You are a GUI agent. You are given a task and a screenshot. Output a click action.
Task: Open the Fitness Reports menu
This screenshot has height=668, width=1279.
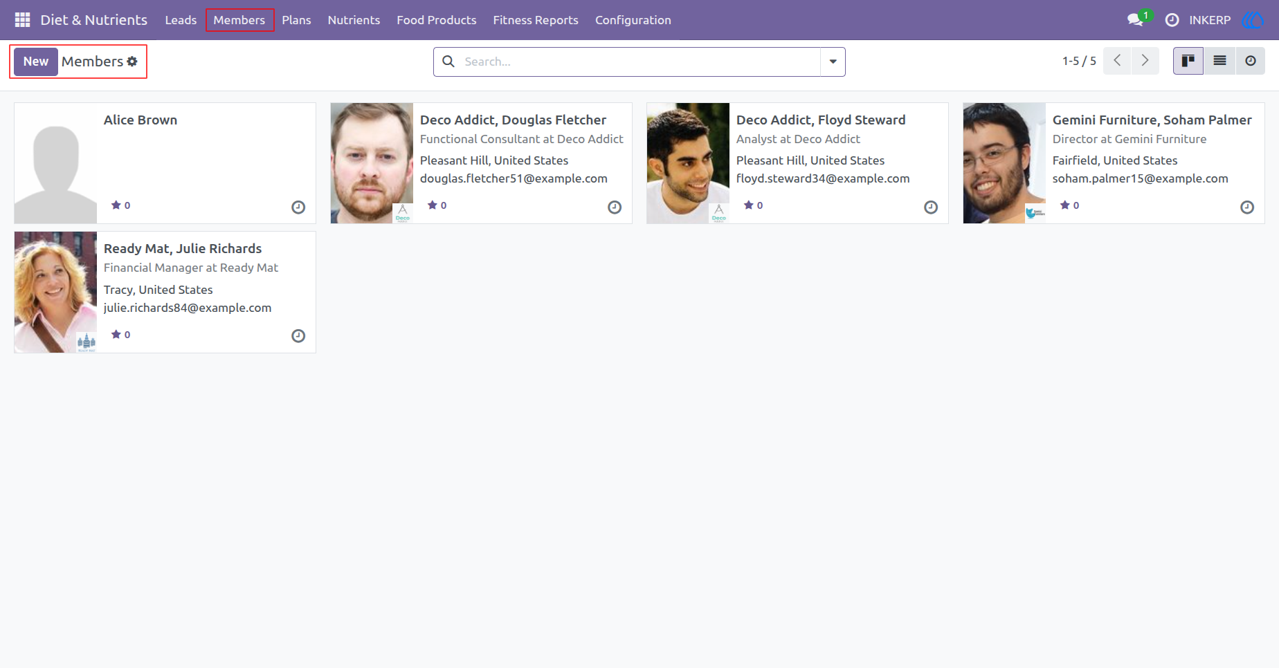click(536, 20)
